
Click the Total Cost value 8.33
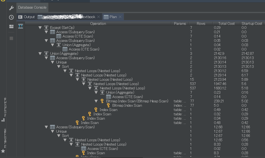click(217, 144)
